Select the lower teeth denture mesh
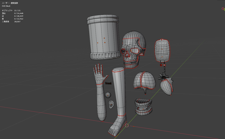This screenshot has width=225, height=139. (144, 111)
